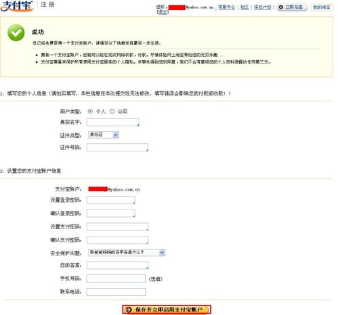
Task: Click the 退出 logout link
Action: [x=163, y=12]
